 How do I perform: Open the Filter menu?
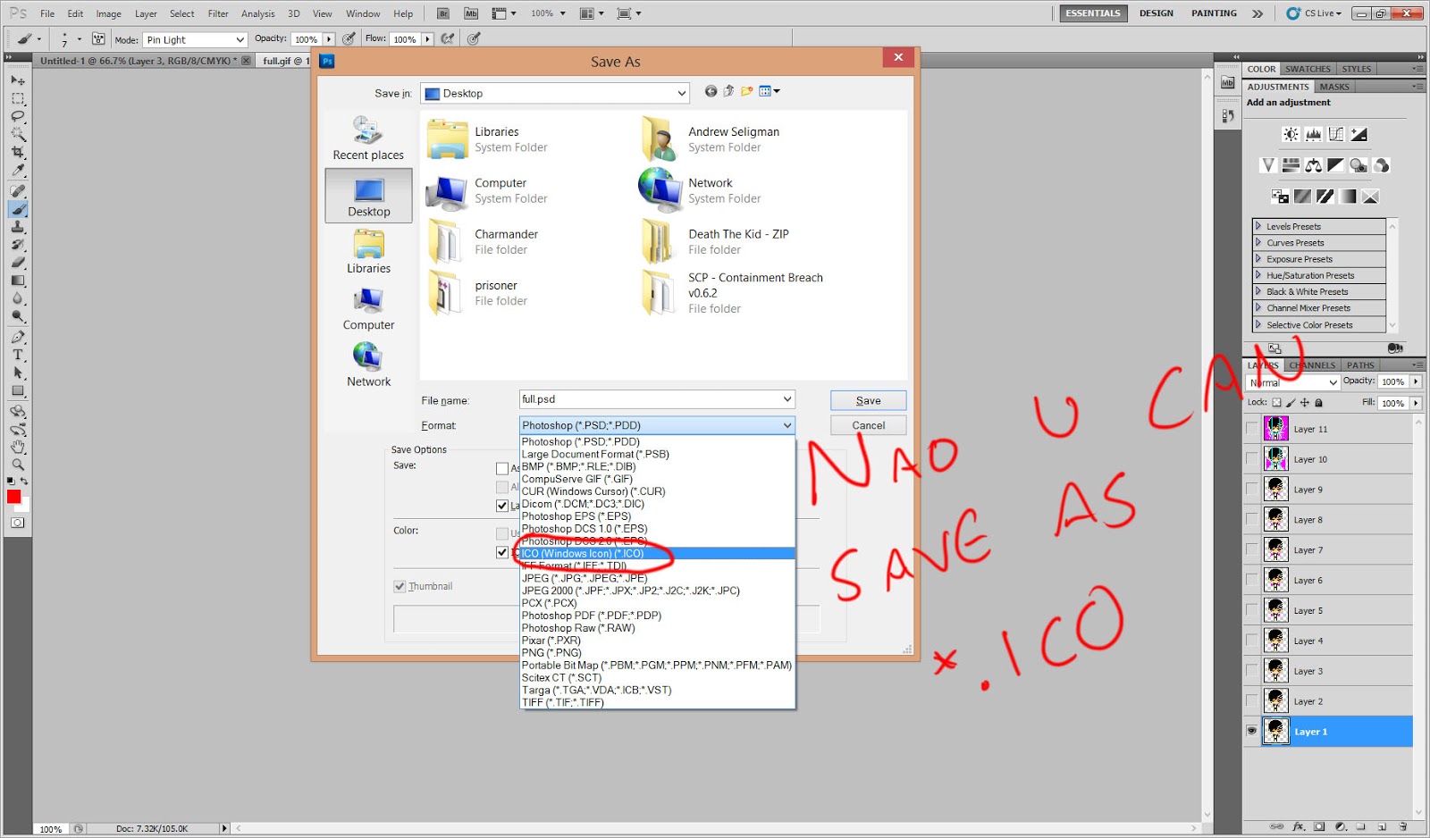pos(217,13)
